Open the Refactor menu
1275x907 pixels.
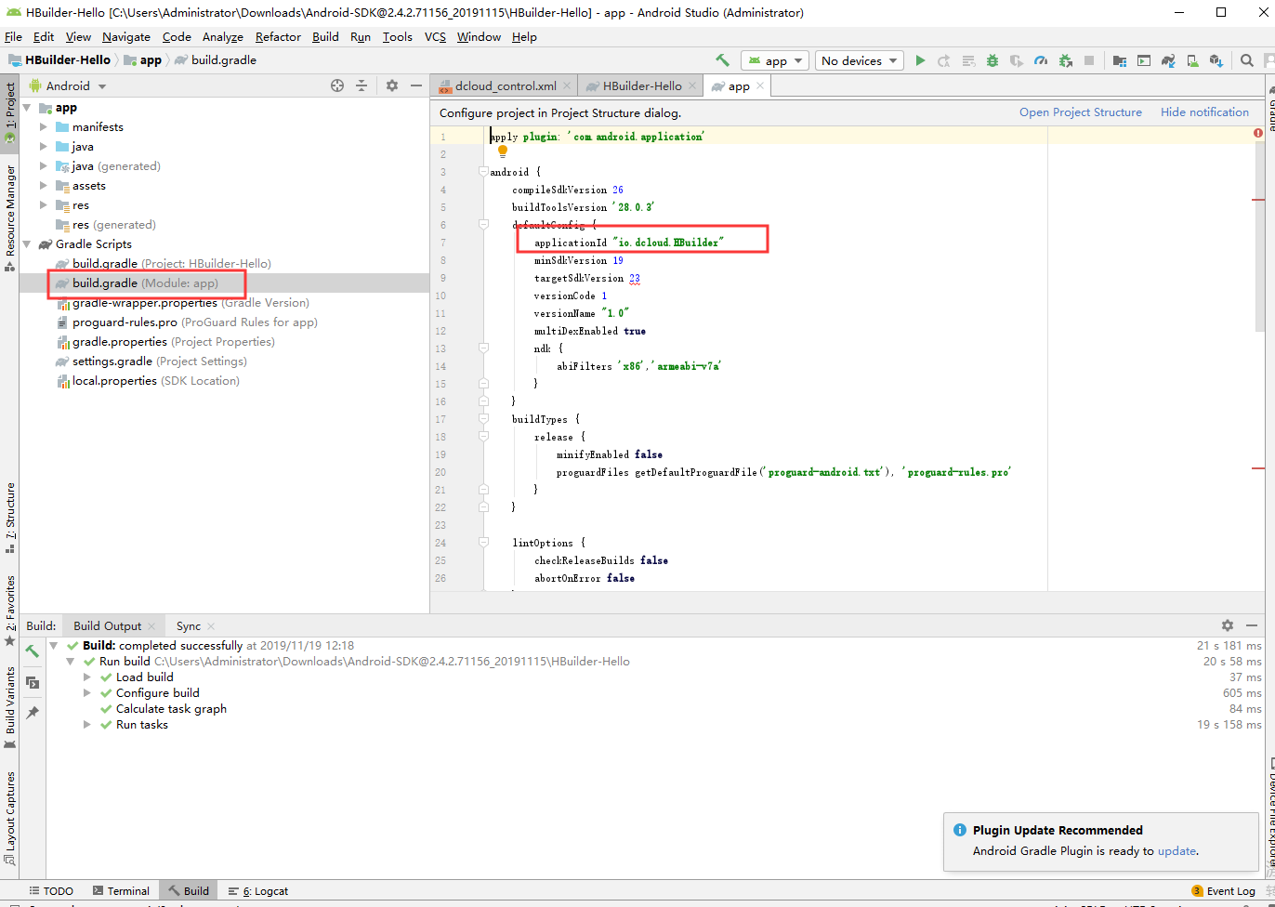click(x=278, y=37)
